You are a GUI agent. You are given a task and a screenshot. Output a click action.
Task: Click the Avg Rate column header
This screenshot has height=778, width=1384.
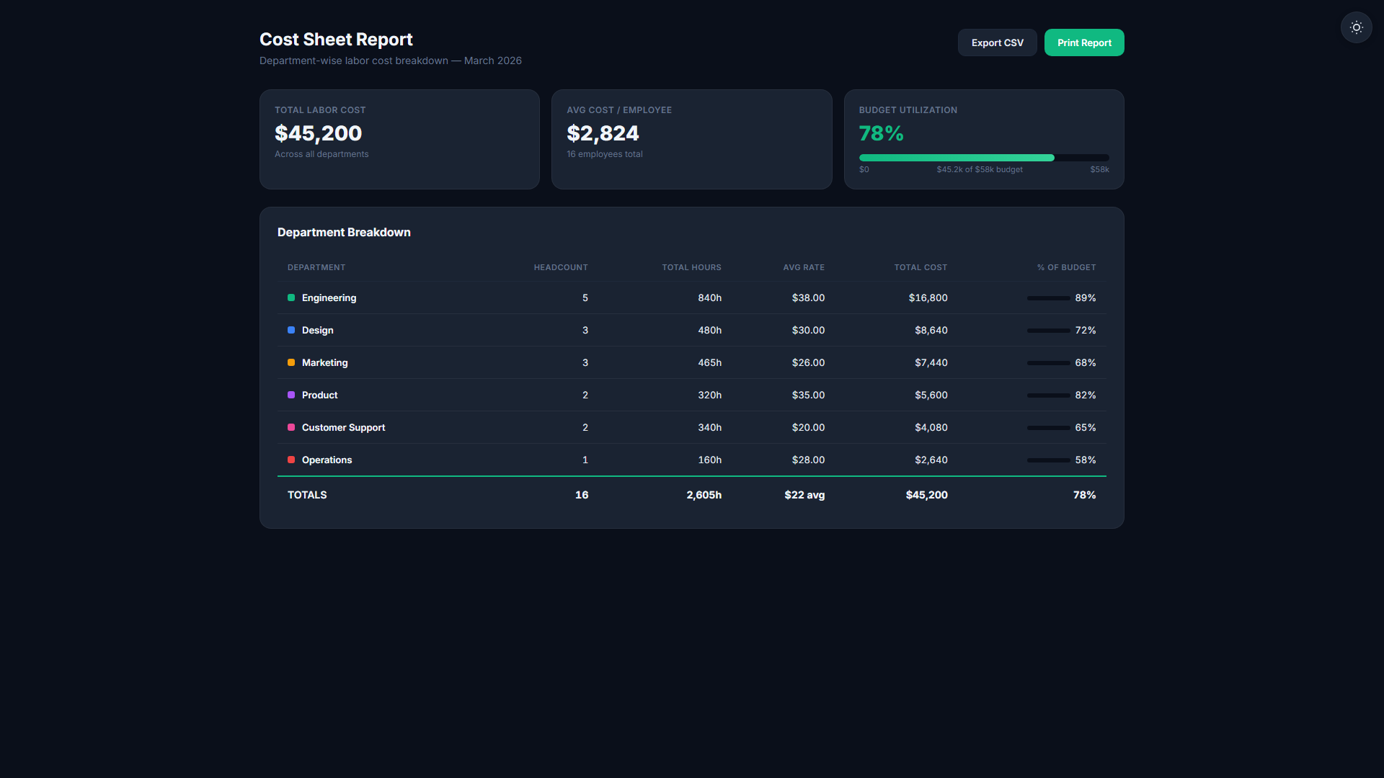click(x=804, y=267)
